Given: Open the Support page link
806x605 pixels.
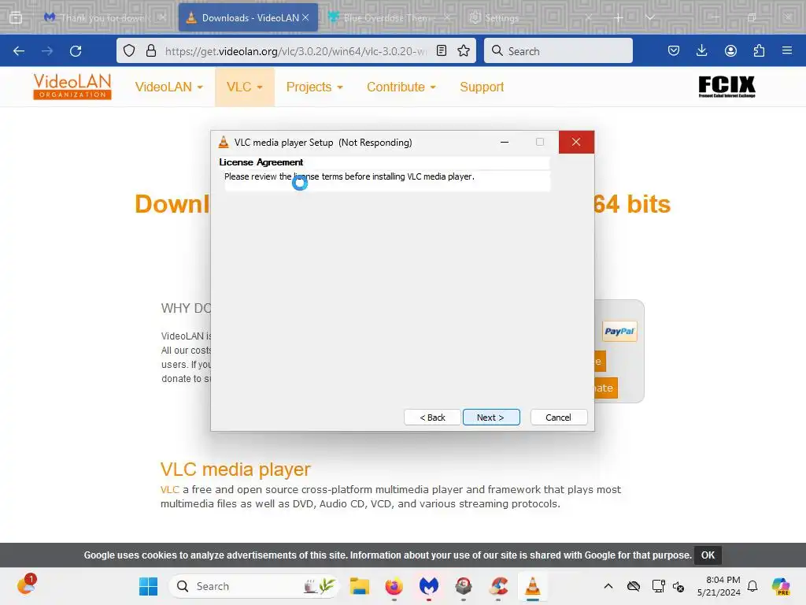Looking at the screenshot, I should (482, 87).
